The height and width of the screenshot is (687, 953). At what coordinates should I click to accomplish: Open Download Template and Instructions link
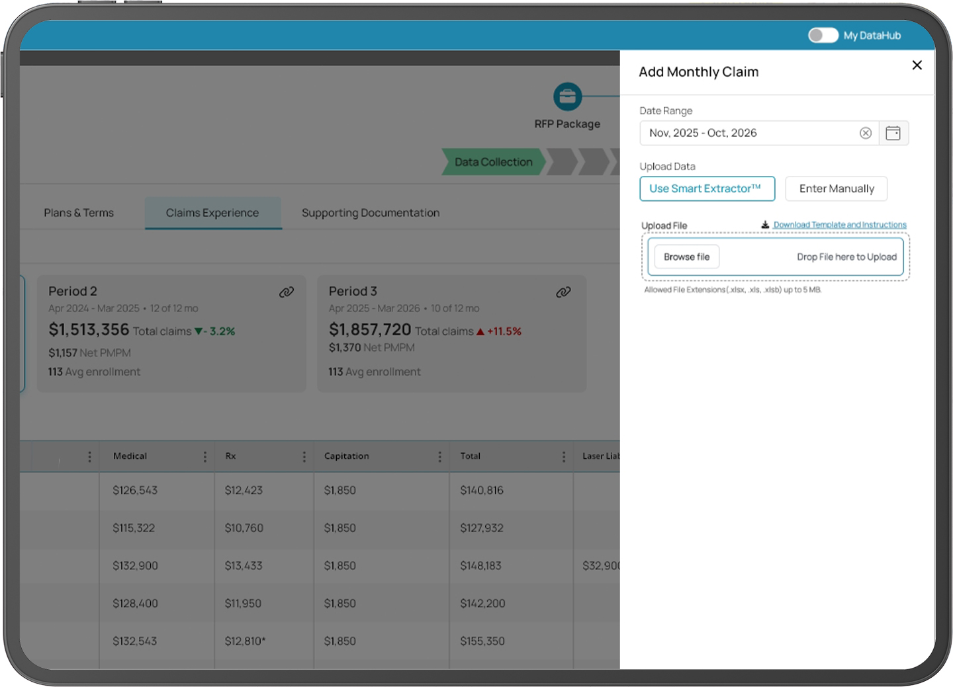(840, 225)
